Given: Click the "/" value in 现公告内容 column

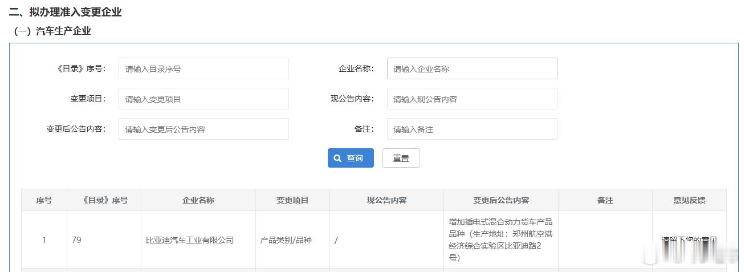Looking at the screenshot, I should [336, 240].
